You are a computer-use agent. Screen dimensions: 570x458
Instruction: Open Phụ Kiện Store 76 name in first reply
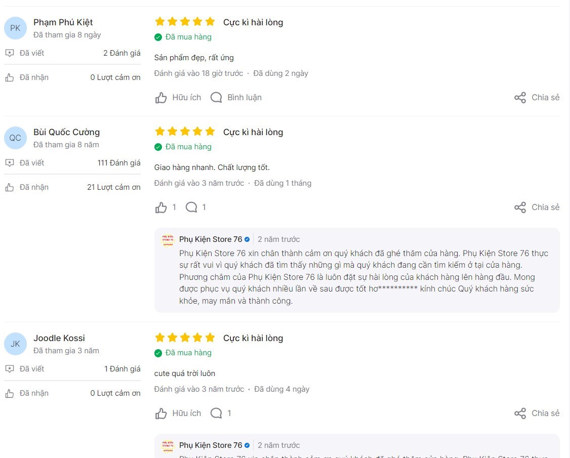click(x=211, y=239)
